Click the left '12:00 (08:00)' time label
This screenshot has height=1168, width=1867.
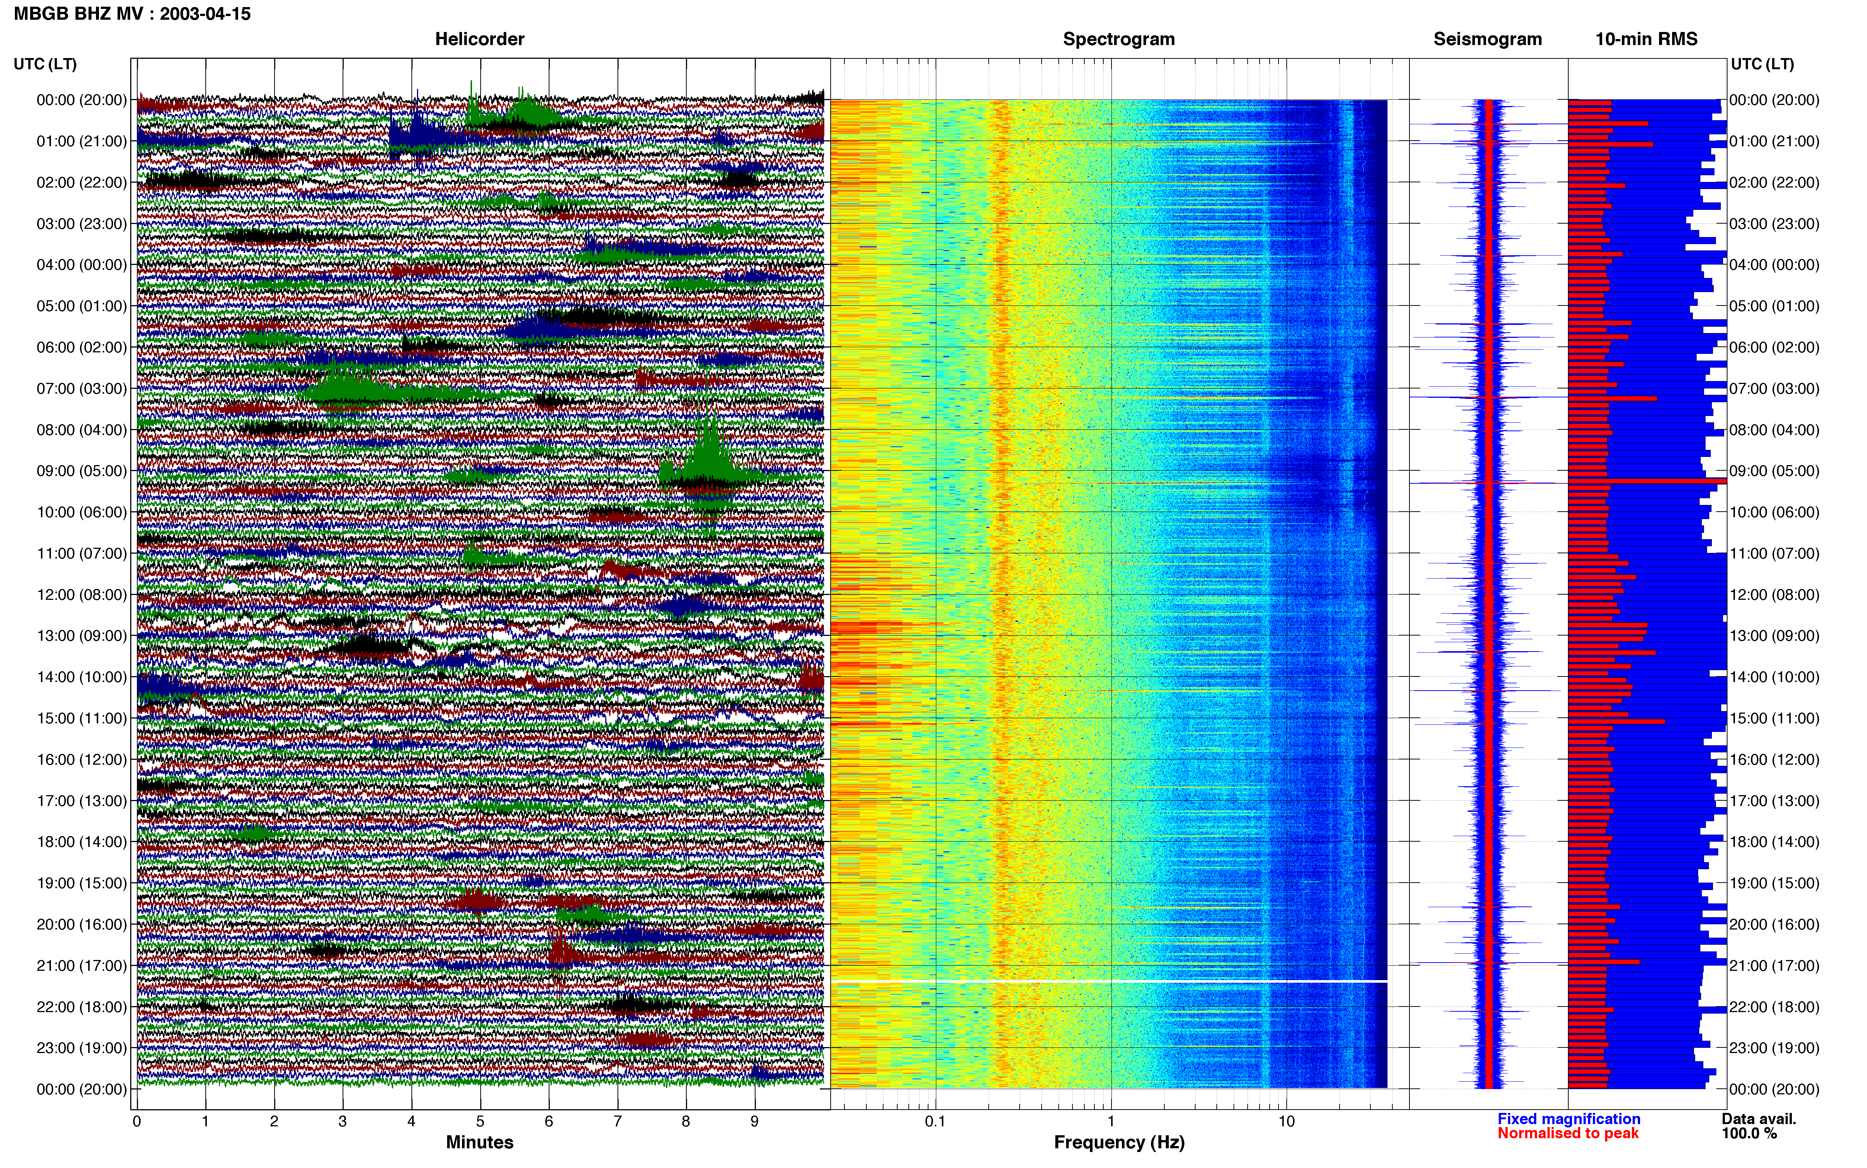82,595
